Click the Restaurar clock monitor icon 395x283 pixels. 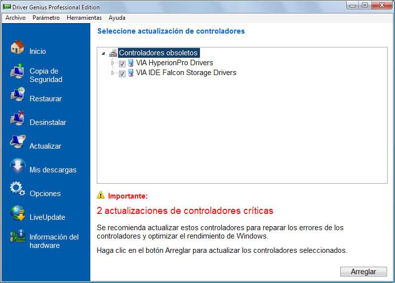pos(17,94)
